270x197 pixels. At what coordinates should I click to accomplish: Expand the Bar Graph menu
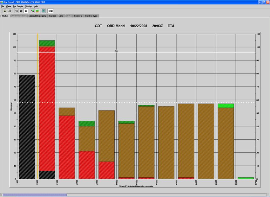pos(18,6)
